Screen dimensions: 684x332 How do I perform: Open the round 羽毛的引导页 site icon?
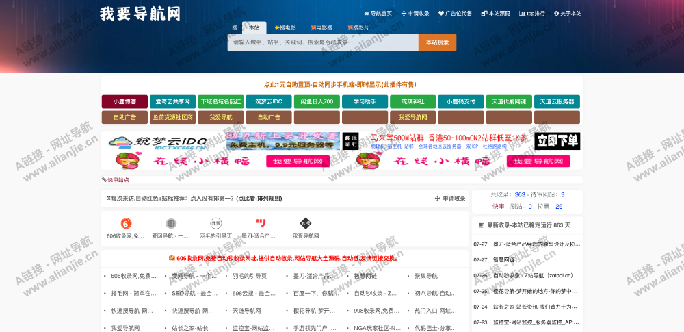(x=216, y=223)
